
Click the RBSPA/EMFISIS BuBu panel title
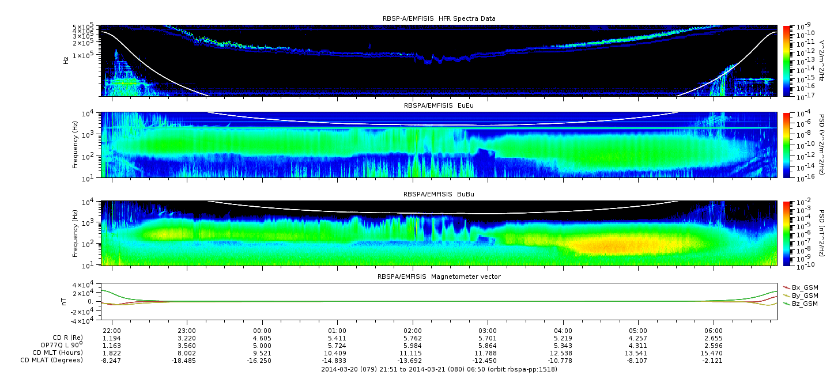[439, 194]
